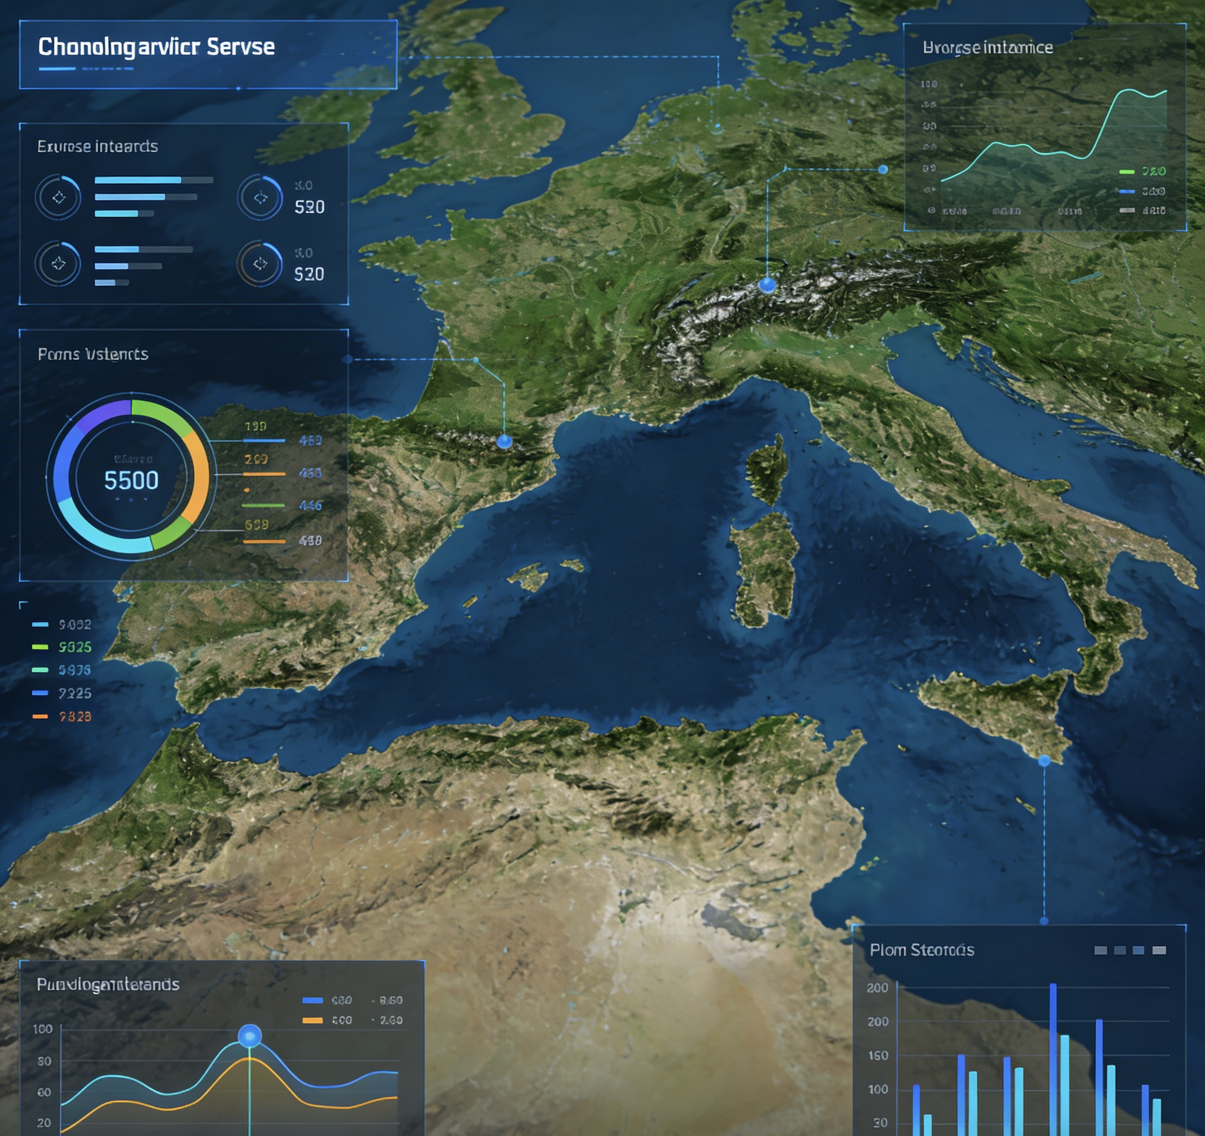Click bottom-left circular gauge icon in Exurose panel
This screenshot has width=1205, height=1136.
[x=58, y=263]
